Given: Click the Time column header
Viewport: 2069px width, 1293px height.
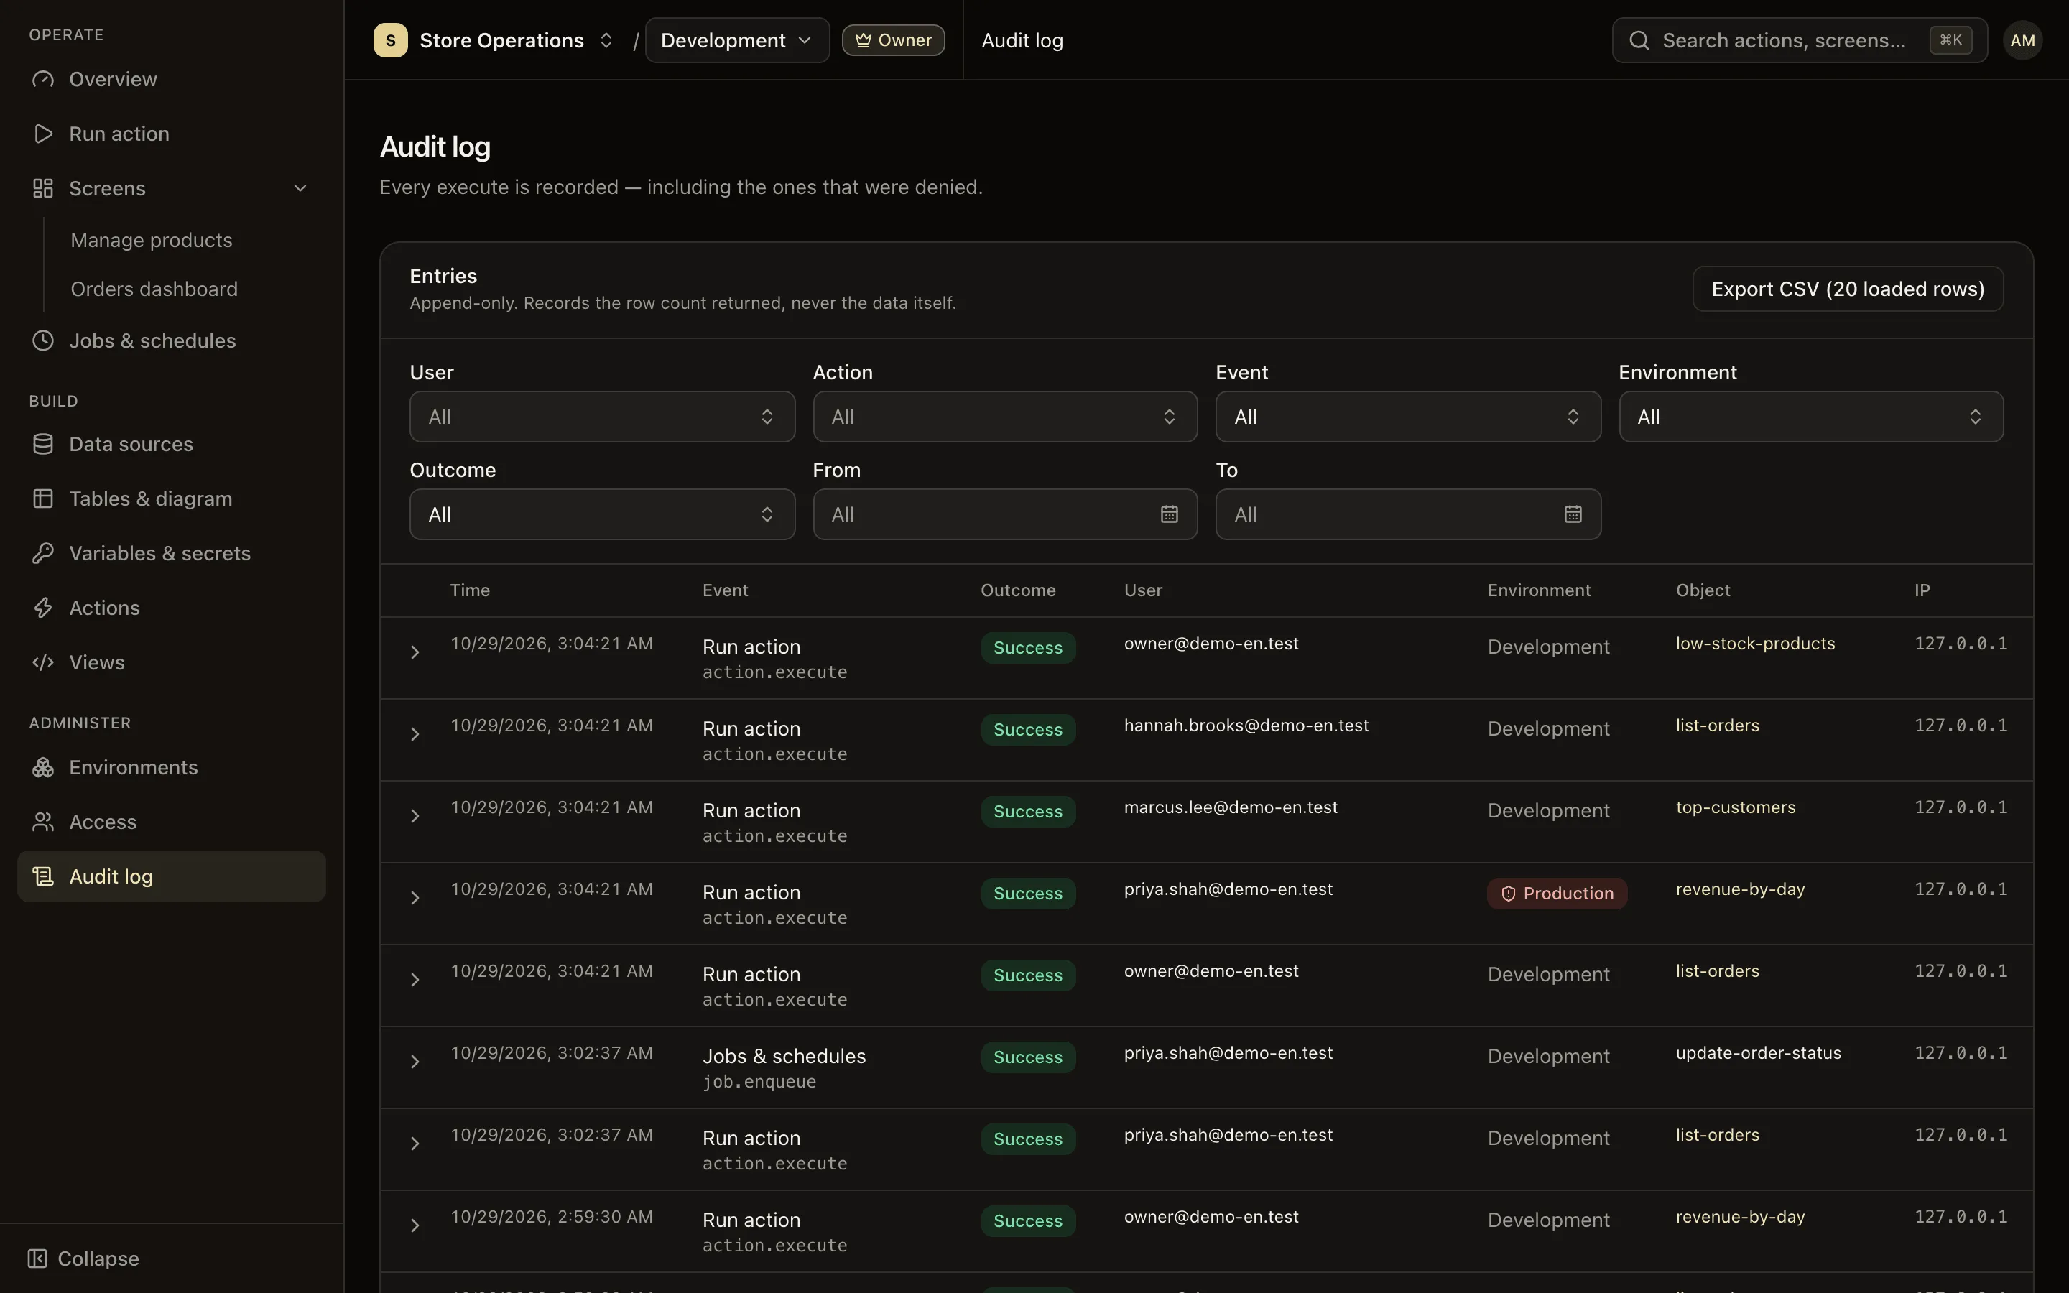Looking at the screenshot, I should 471,590.
